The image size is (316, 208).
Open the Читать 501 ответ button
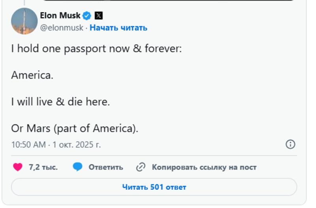154,187
